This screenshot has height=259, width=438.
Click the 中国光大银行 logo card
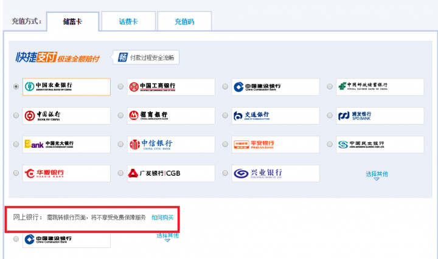point(66,144)
